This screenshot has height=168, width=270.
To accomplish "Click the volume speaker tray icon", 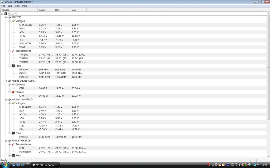I will (x=258, y=165).
